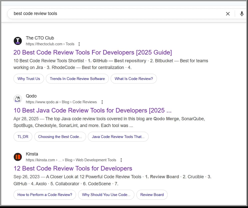Image resolution: width=248 pixels, height=208 pixels.
Task: Open more options for thectoclub.com result
Action: click(79, 44)
